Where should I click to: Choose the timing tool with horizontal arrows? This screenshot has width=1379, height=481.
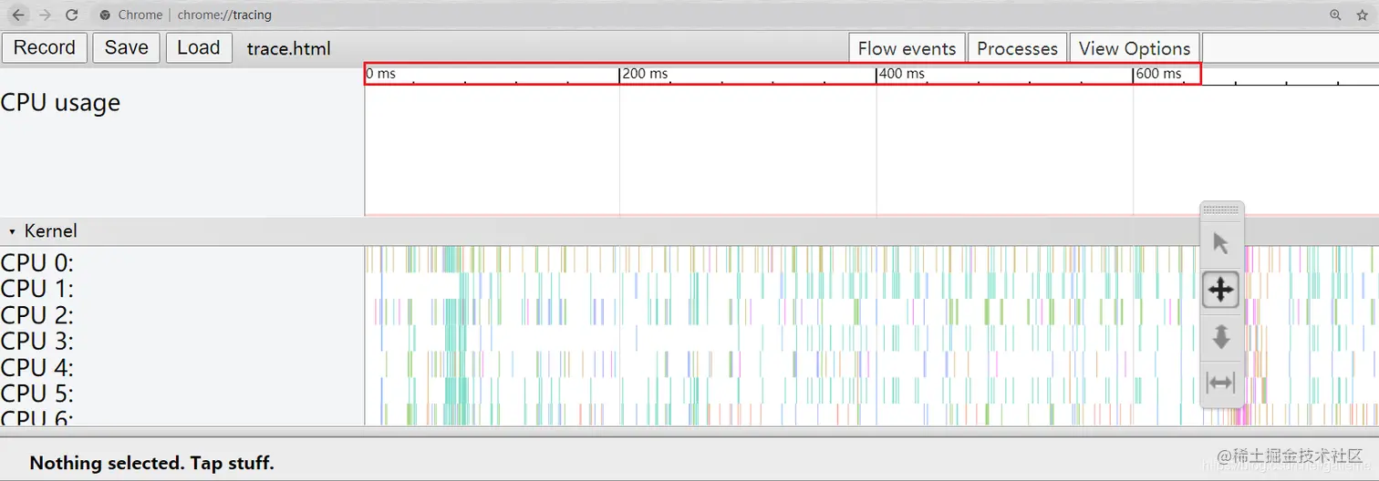(1221, 383)
